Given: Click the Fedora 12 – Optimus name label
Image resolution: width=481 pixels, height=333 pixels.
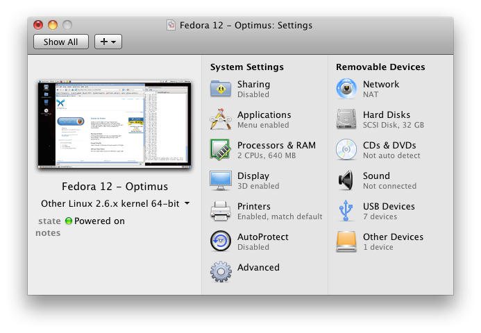Looking at the screenshot, I should [x=115, y=187].
